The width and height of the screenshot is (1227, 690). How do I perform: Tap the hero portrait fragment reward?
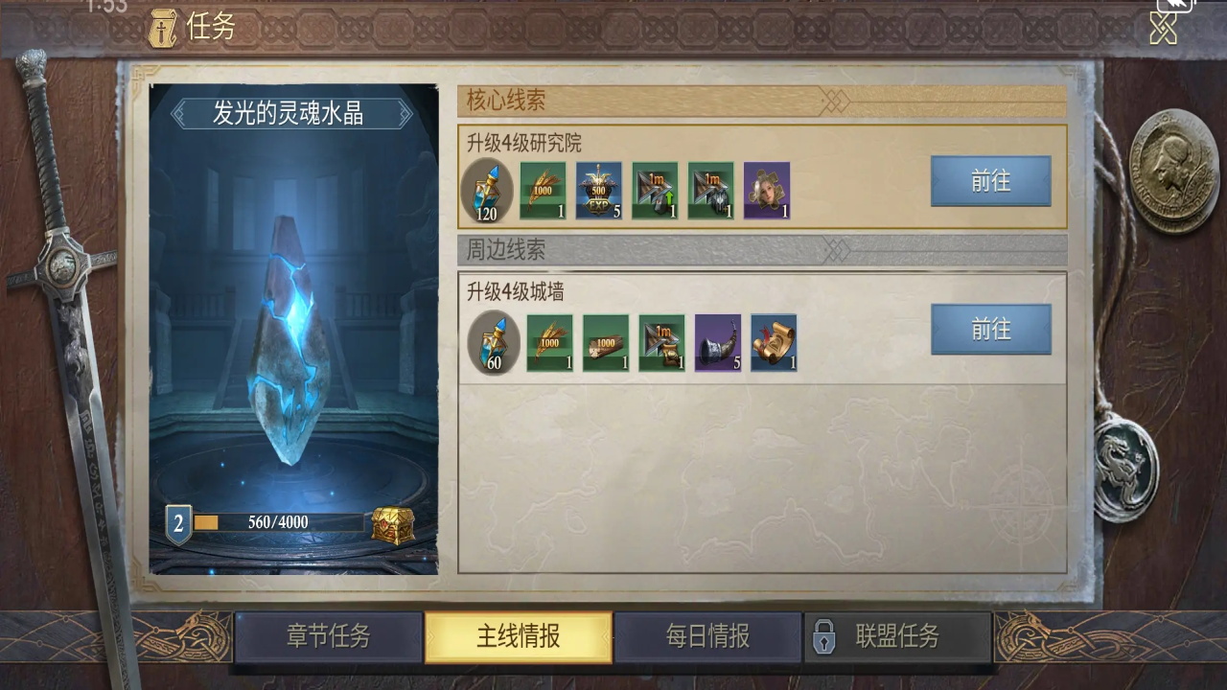[767, 190]
